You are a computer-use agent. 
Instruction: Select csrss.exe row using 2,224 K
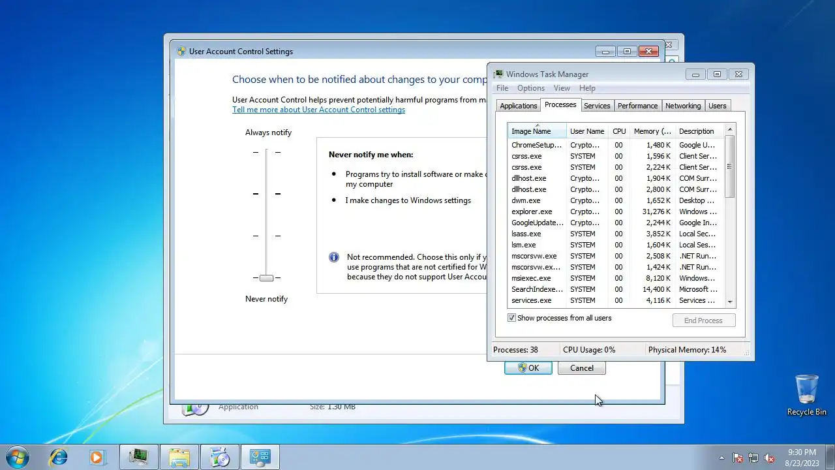click(x=616, y=167)
